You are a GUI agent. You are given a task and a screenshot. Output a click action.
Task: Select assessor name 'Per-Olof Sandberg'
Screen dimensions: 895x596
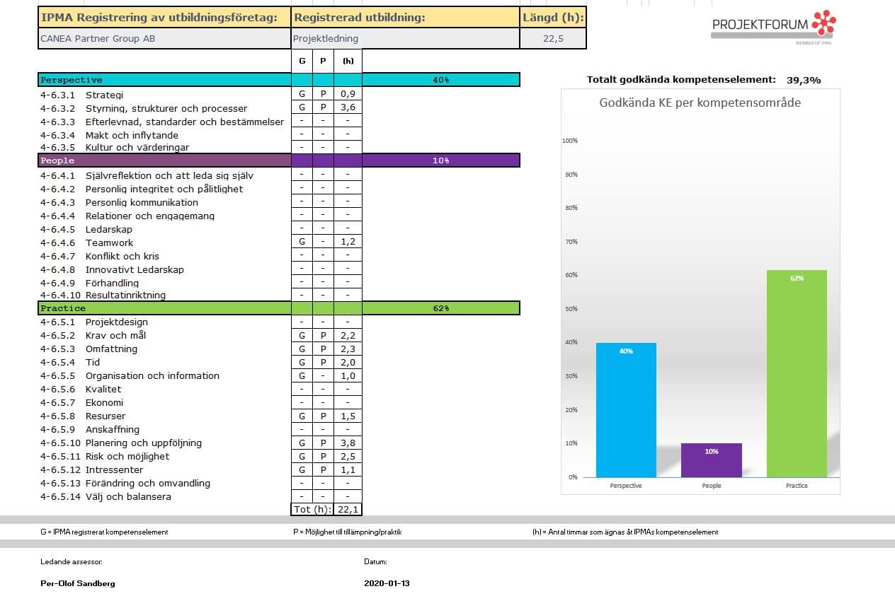pyautogui.click(x=78, y=583)
